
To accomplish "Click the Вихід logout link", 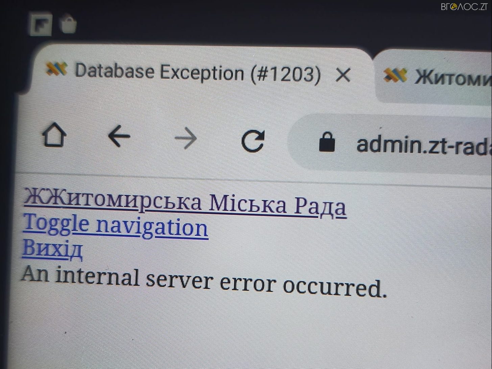I will 52,249.
